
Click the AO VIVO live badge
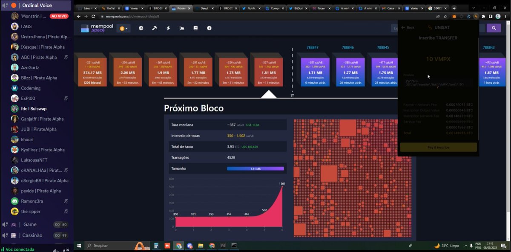(59, 16)
